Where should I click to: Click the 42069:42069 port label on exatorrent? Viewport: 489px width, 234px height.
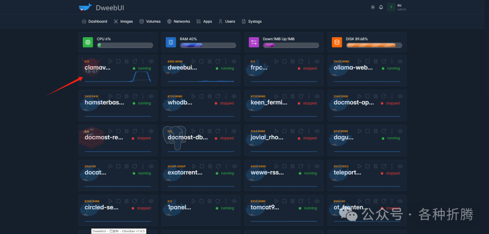(177, 167)
